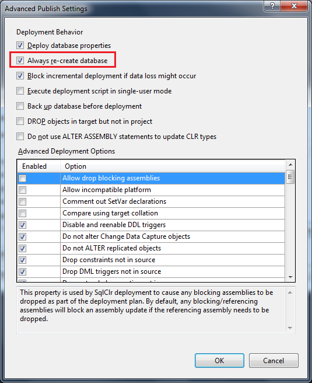The height and width of the screenshot is (383, 312).
Task: Click the description box scroll down arrow
Action: (x=290, y=328)
